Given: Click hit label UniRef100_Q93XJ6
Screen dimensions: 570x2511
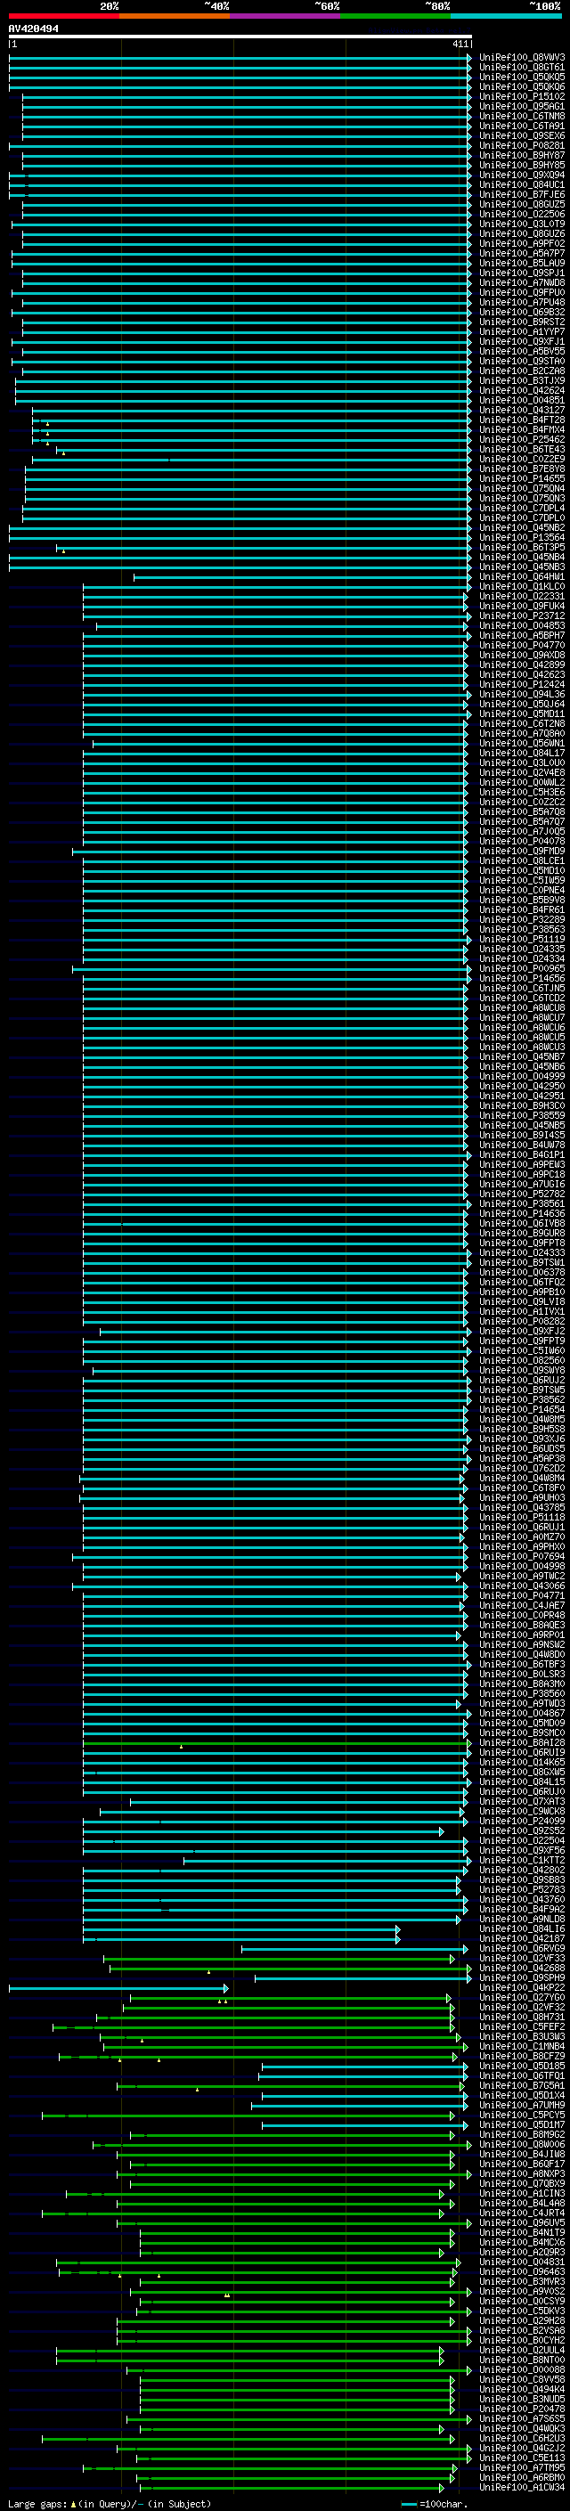Looking at the screenshot, I should pos(521,1439).
